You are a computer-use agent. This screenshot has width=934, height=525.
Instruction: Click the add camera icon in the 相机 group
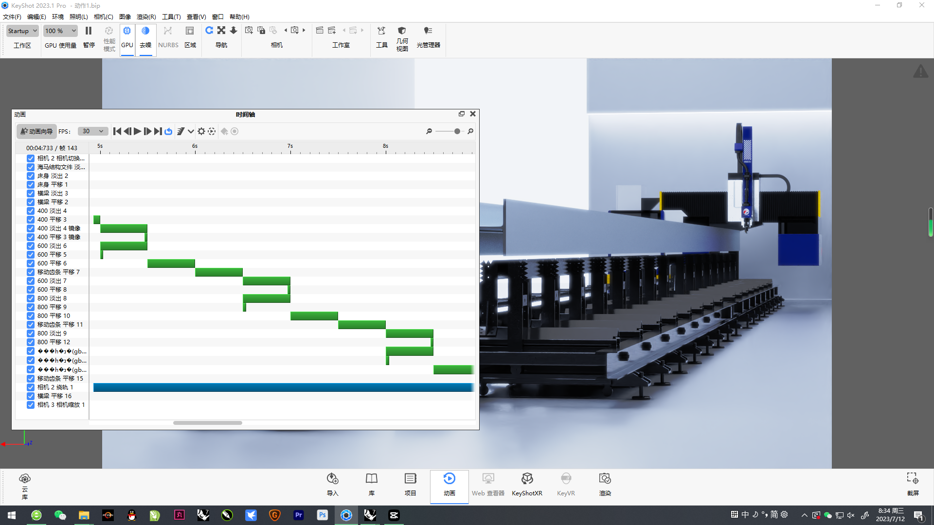point(249,30)
